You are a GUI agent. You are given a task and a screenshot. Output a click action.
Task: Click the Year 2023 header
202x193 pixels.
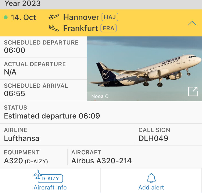pyautogui.click(x=23, y=4)
